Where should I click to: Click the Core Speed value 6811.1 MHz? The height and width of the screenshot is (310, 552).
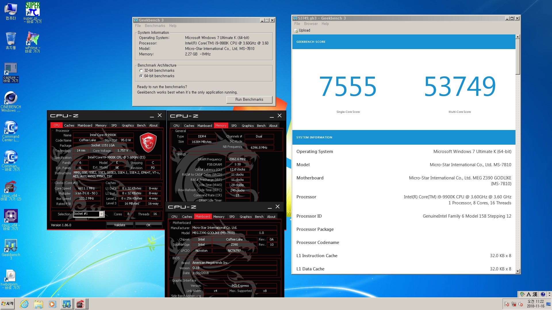[87, 189]
